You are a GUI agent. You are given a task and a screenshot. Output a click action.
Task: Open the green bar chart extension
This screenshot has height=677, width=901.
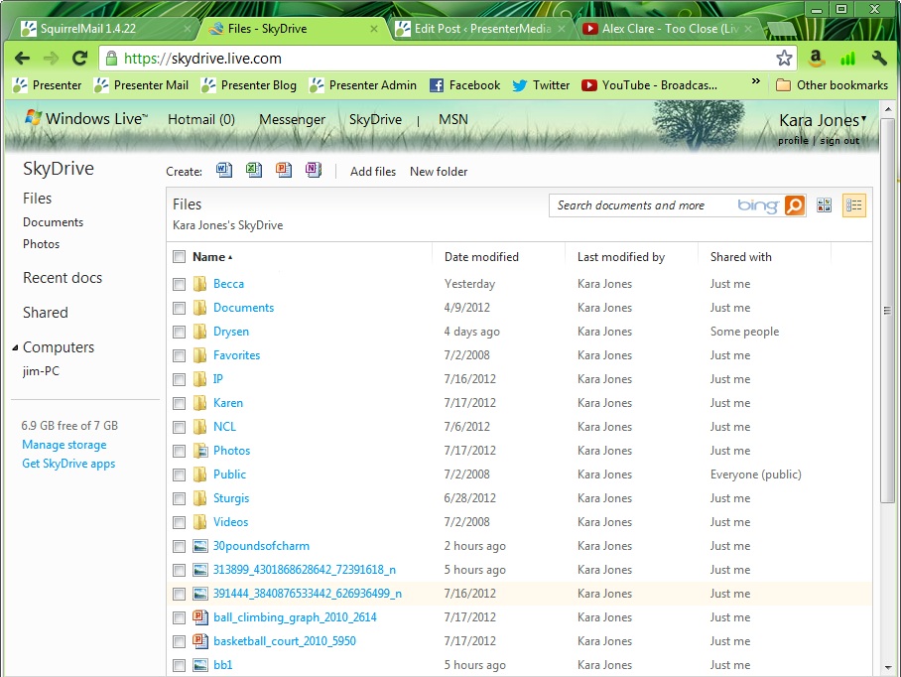point(847,58)
